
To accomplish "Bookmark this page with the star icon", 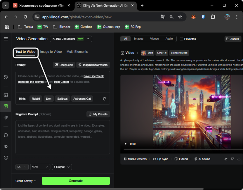I will (180, 17).
